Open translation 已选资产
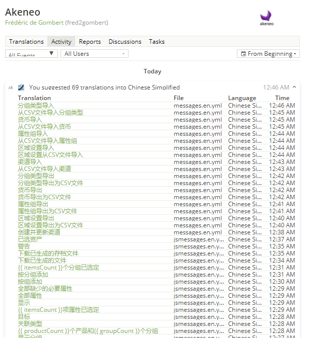This screenshot has width=311, height=338. 30,239
